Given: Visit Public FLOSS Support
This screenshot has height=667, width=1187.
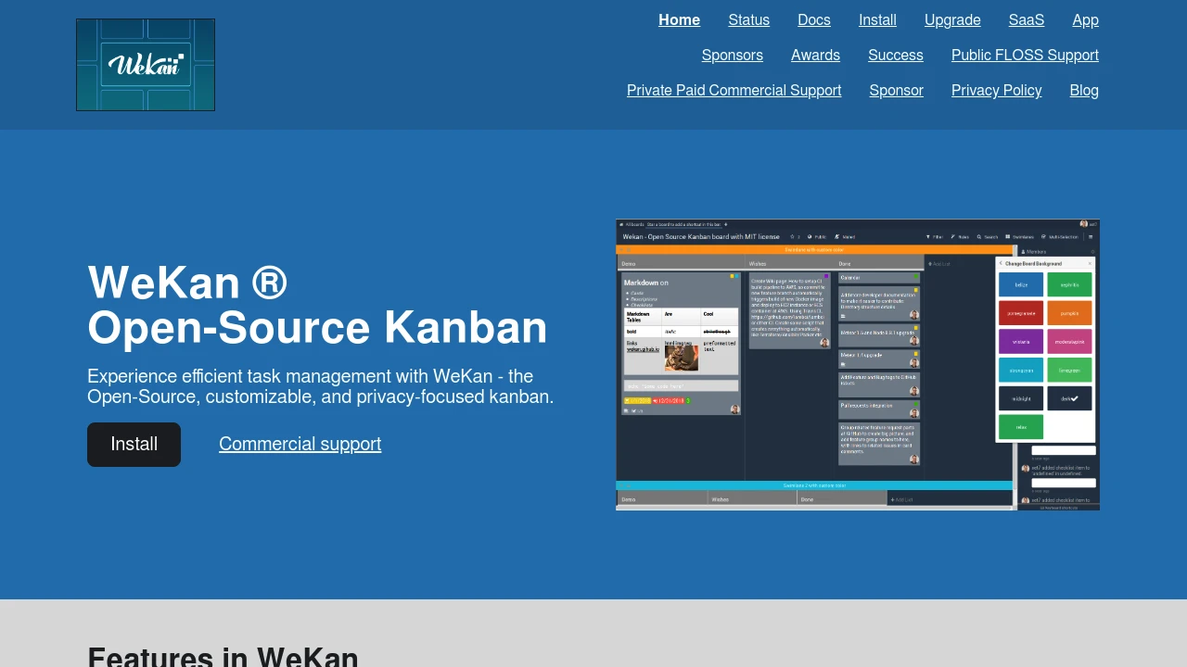Looking at the screenshot, I should [1025, 56].
